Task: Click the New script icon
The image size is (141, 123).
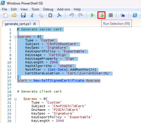Action: tap(5, 15)
